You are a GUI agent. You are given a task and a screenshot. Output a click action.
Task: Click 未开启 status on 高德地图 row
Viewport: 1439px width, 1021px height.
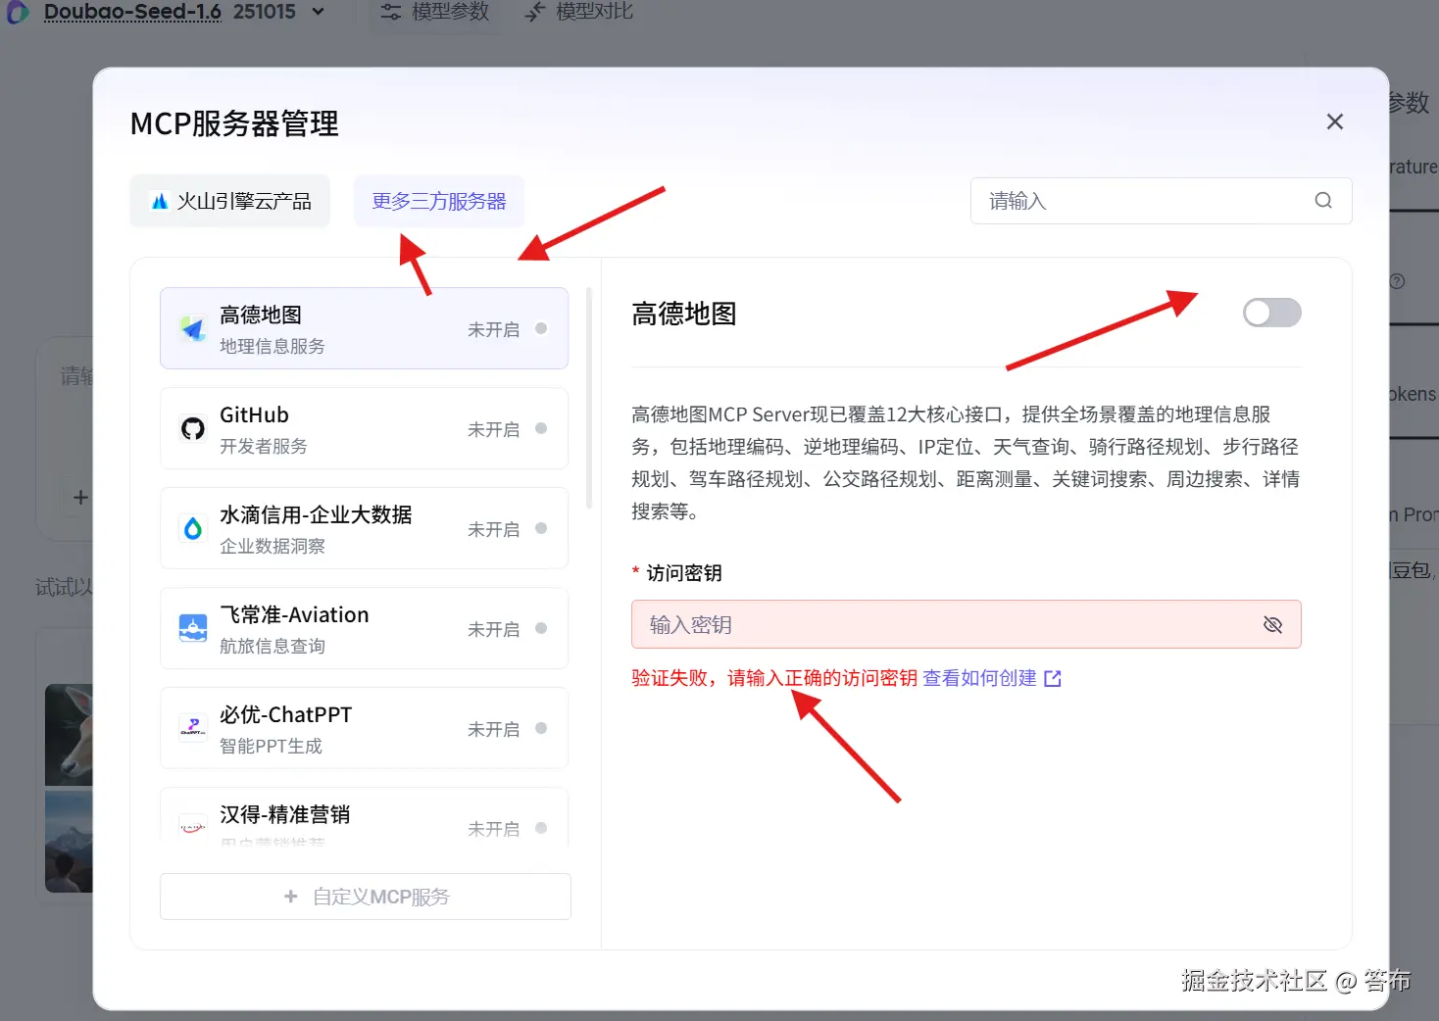493,329
